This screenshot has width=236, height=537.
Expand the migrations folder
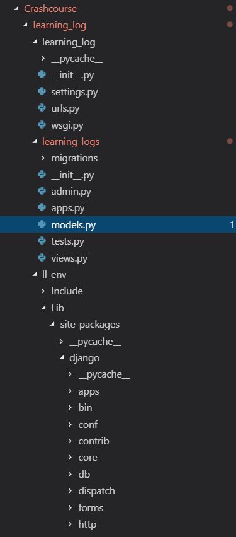click(x=43, y=158)
